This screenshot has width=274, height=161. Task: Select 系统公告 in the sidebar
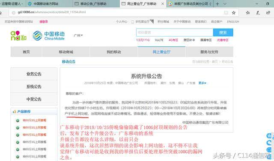click(x=34, y=86)
